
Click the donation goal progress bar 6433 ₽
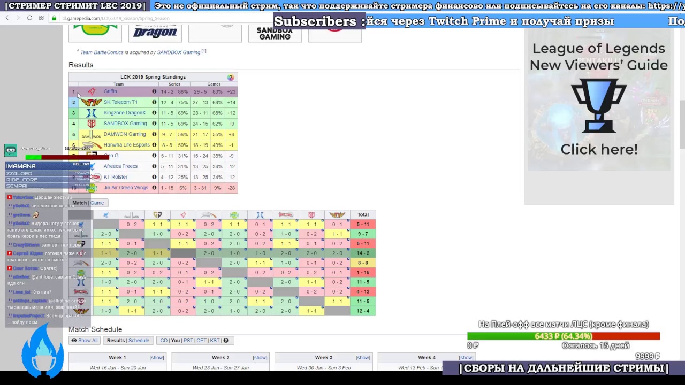tap(564, 336)
